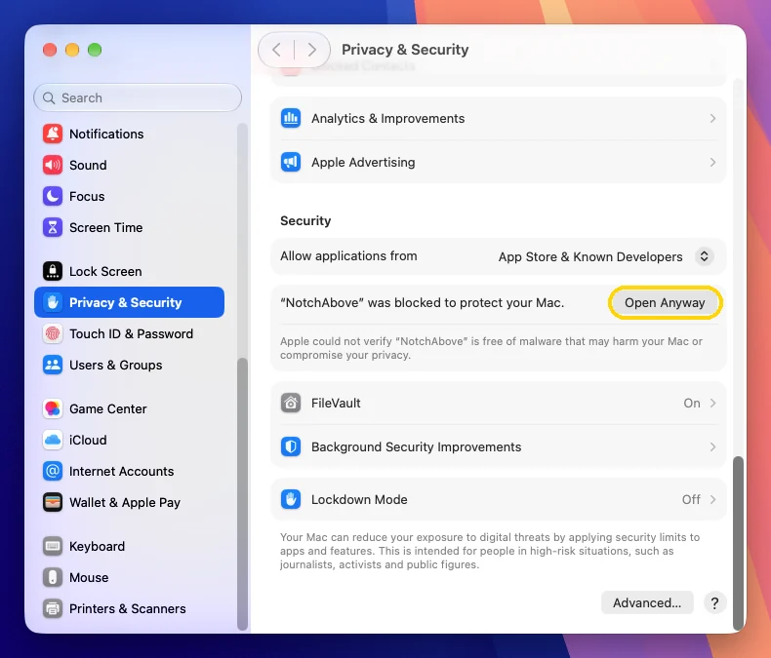Screen dimensions: 771x658
Task: Open help with the question mark button
Action: pos(714,602)
